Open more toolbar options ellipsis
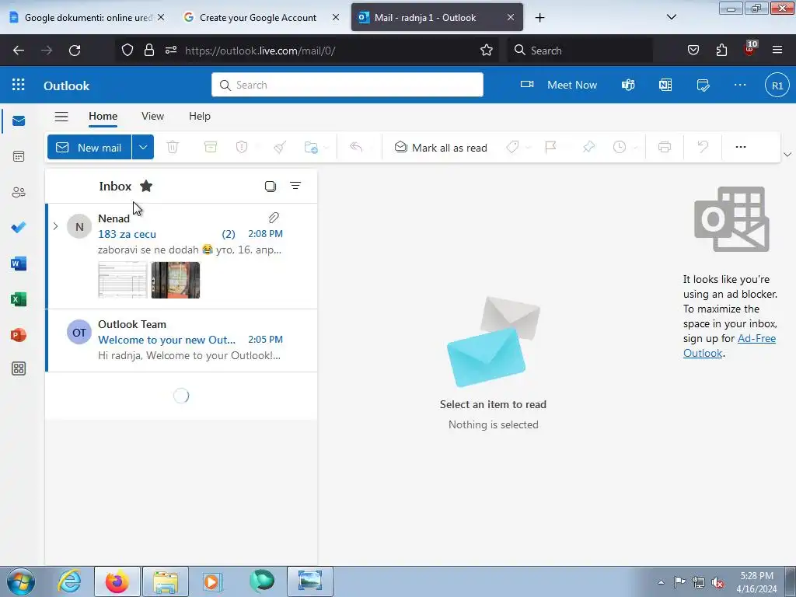The width and height of the screenshot is (796, 597). point(741,147)
